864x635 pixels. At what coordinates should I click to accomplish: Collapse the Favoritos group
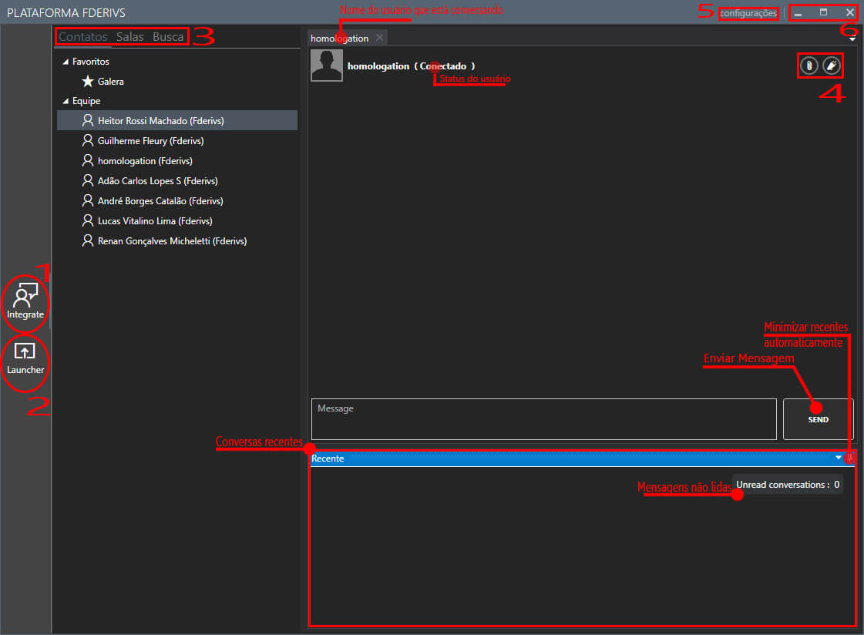[x=66, y=62]
